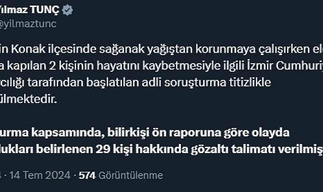Open the @yilmaztunc handle link

[28, 24]
